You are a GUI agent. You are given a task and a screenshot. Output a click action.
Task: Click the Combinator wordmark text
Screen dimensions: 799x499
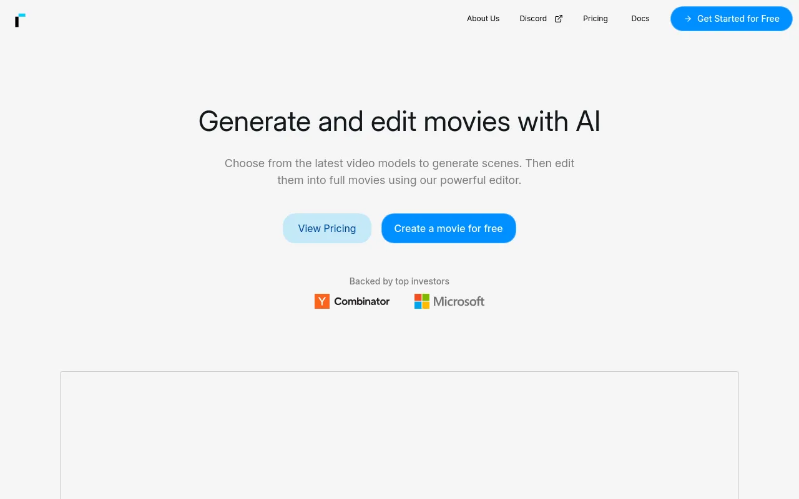[x=361, y=301]
